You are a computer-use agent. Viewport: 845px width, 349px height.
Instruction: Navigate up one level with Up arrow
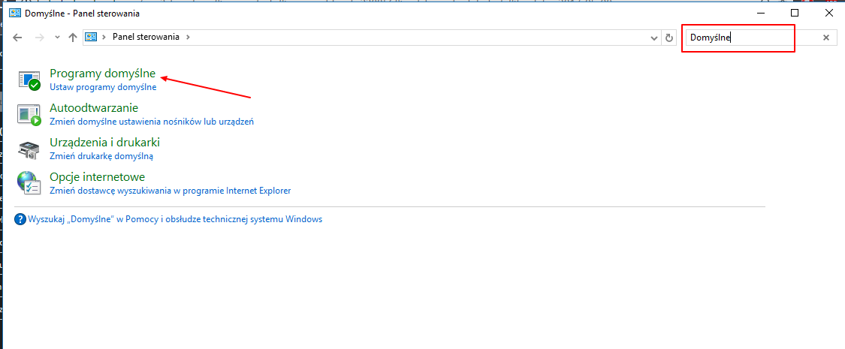(x=73, y=38)
